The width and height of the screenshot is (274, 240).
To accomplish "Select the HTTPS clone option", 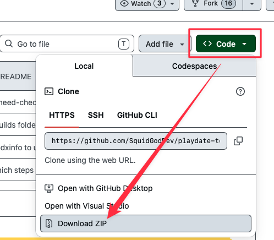I will tap(62, 115).
